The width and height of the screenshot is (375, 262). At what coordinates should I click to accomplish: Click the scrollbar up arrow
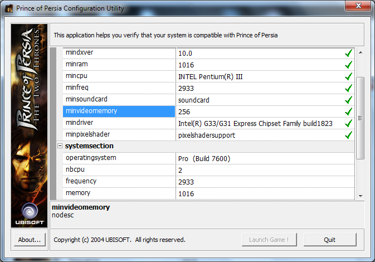[361, 52]
